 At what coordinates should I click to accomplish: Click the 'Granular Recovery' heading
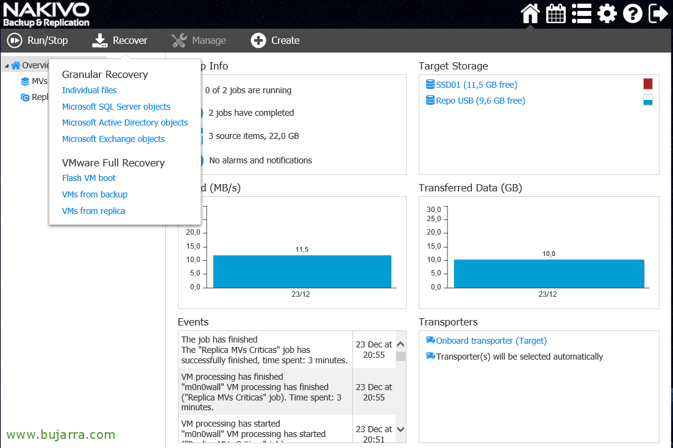click(x=105, y=74)
